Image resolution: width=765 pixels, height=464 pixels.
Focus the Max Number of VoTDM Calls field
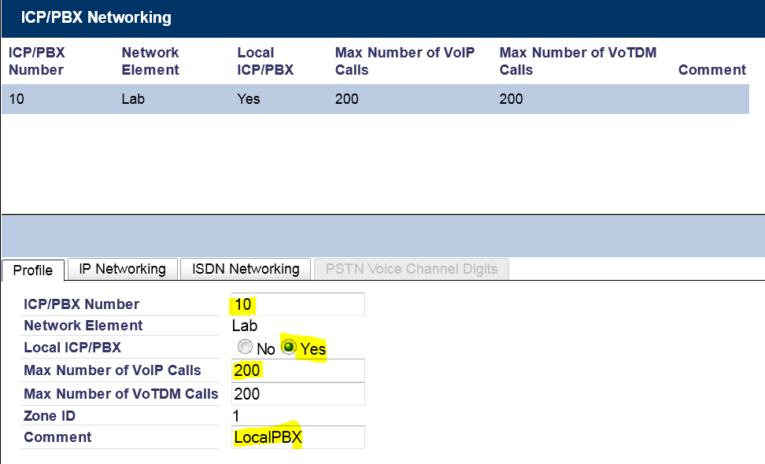297,394
